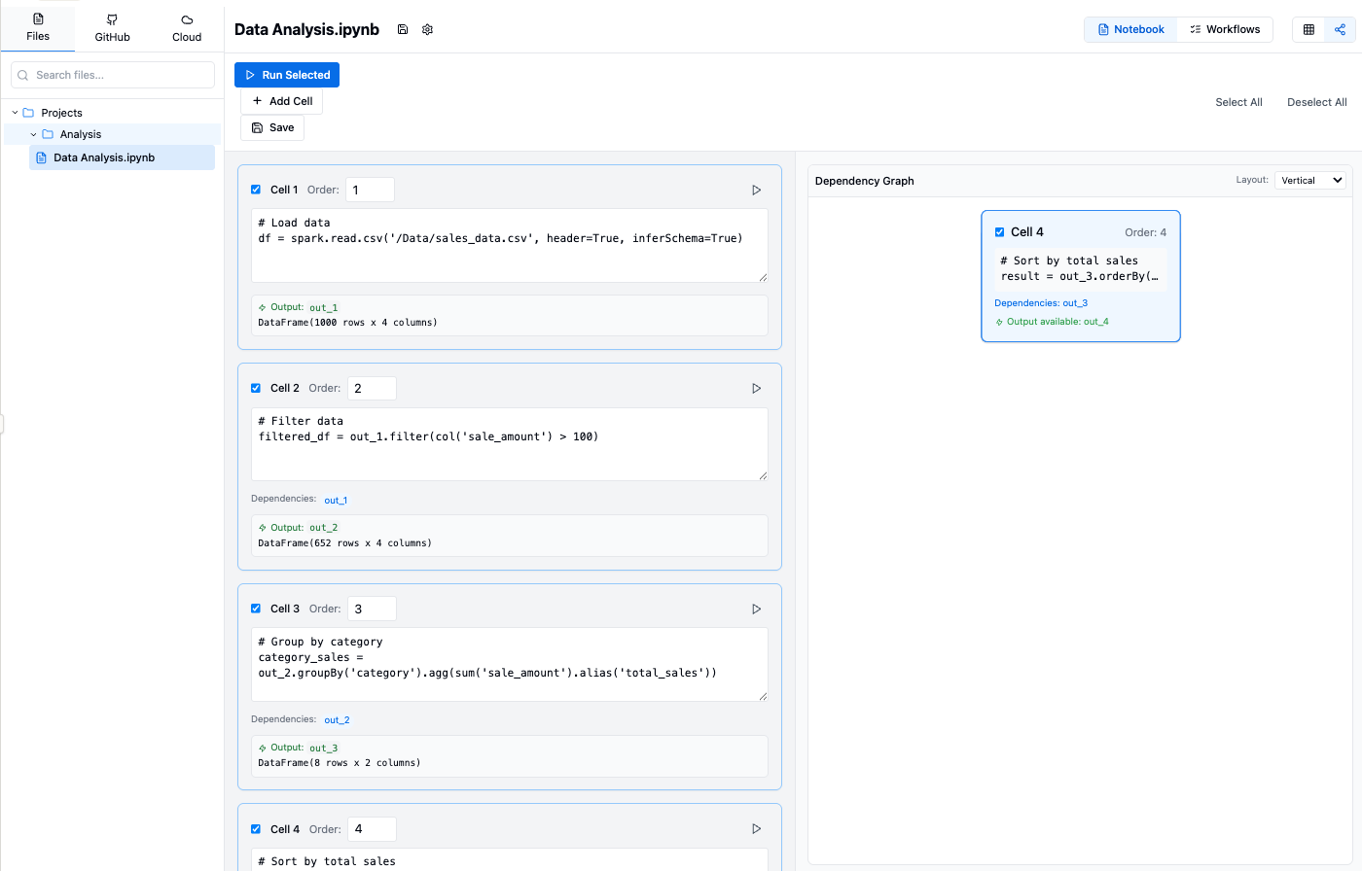The height and width of the screenshot is (871, 1362).
Task: Collapse the Projects folder
Action: tap(15, 113)
